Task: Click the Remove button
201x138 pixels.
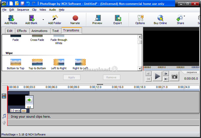Action: tap(111, 77)
